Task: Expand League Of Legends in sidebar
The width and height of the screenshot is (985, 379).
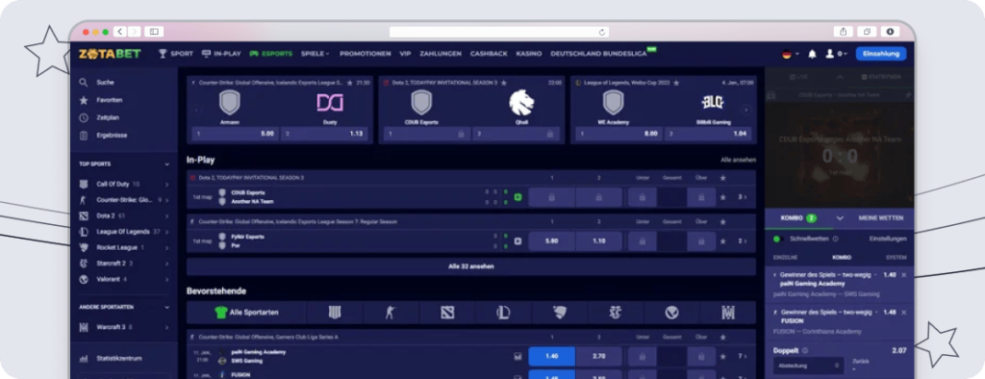Action: tap(167, 232)
